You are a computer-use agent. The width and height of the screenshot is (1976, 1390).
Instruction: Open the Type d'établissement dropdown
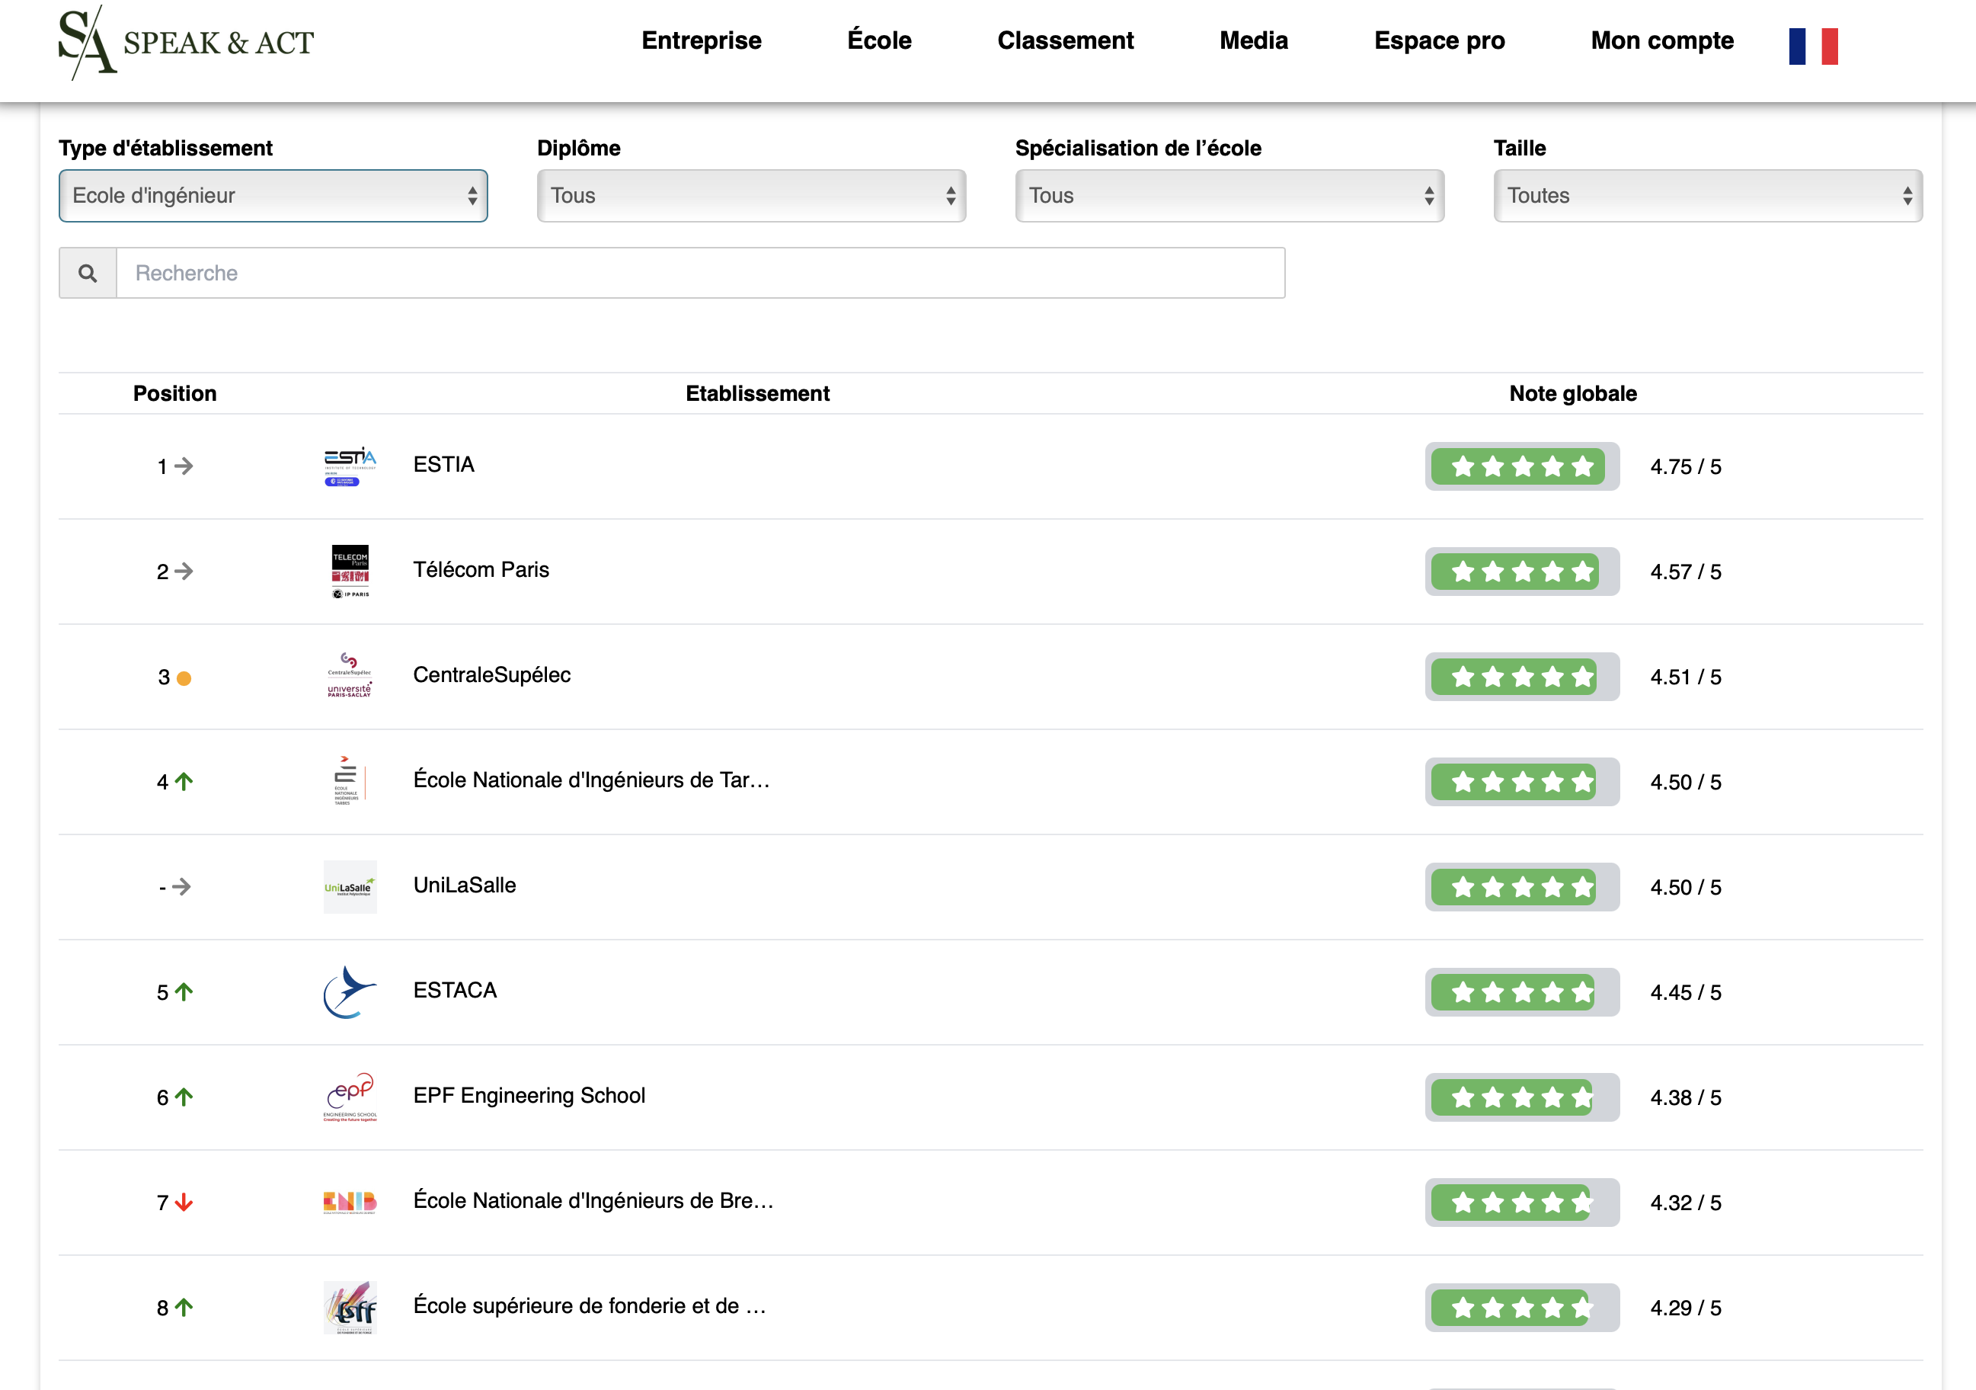[273, 196]
